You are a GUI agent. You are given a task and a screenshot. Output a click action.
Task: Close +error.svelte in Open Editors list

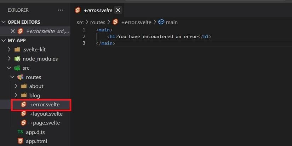(x=13, y=31)
